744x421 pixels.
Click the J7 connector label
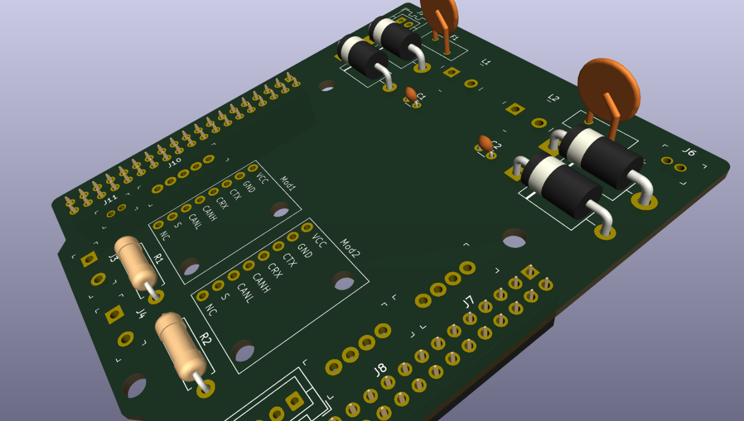pyautogui.click(x=468, y=302)
